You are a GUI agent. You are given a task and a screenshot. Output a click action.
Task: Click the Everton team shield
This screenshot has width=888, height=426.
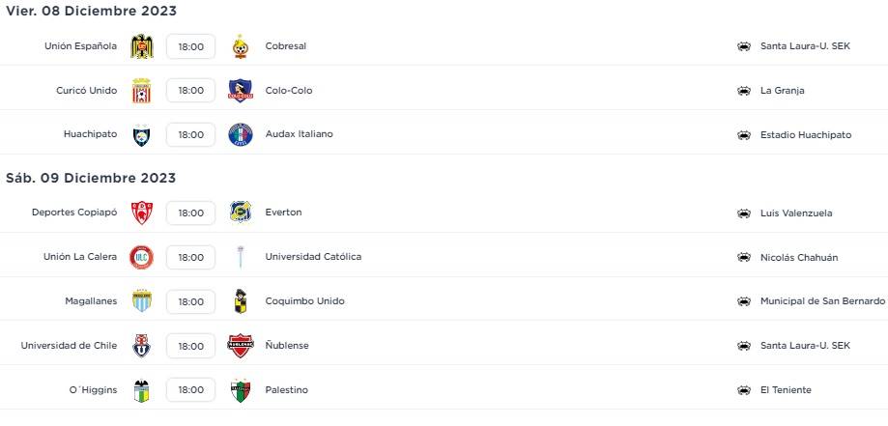pyautogui.click(x=240, y=213)
